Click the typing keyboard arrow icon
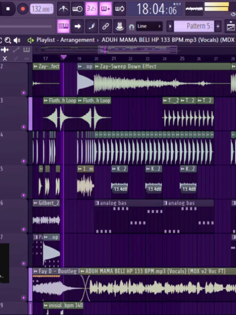 [x=78, y=26]
